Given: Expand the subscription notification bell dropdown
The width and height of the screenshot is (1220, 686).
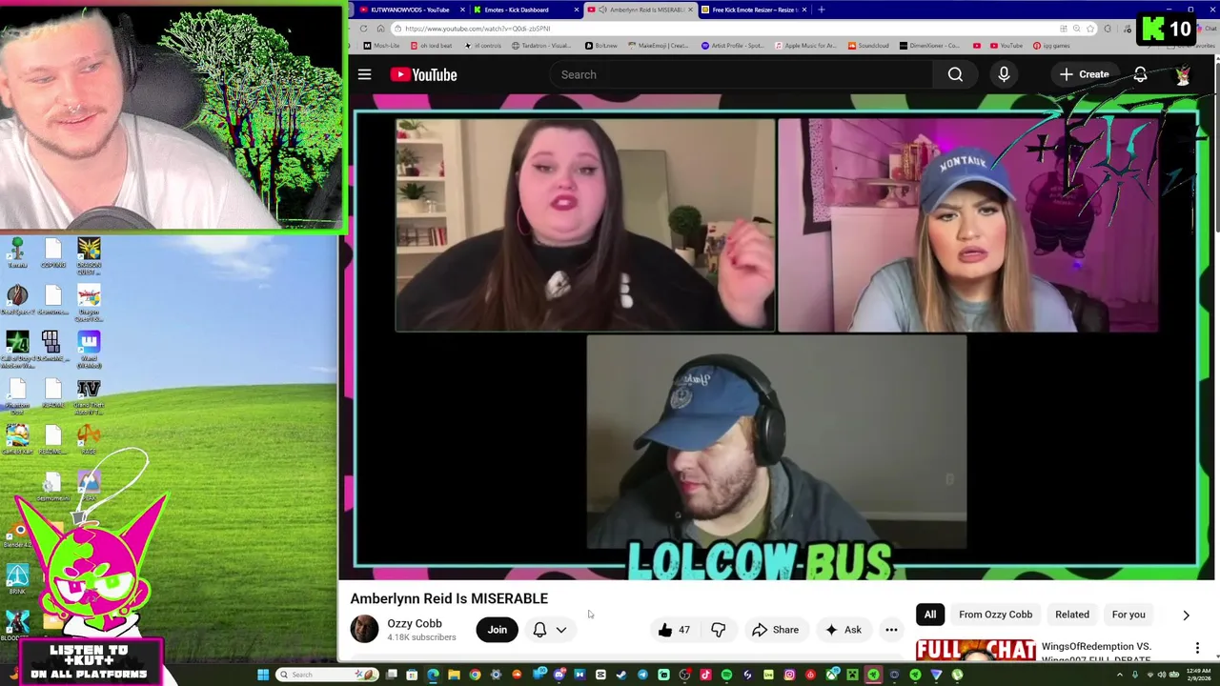Looking at the screenshot, I should pos(550,630).
